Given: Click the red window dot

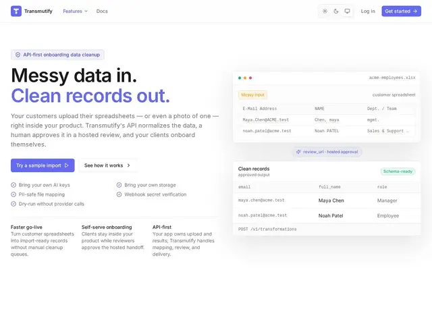Looking at the screenshot, I should 250,78.
